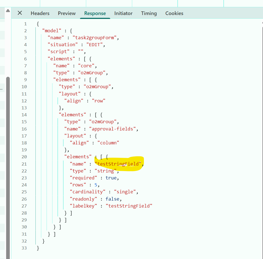Click the closing brace on line 33

[38, 248]
